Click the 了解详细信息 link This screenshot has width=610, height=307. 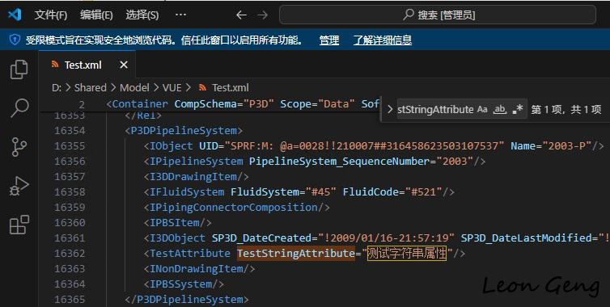coord(383,40)
